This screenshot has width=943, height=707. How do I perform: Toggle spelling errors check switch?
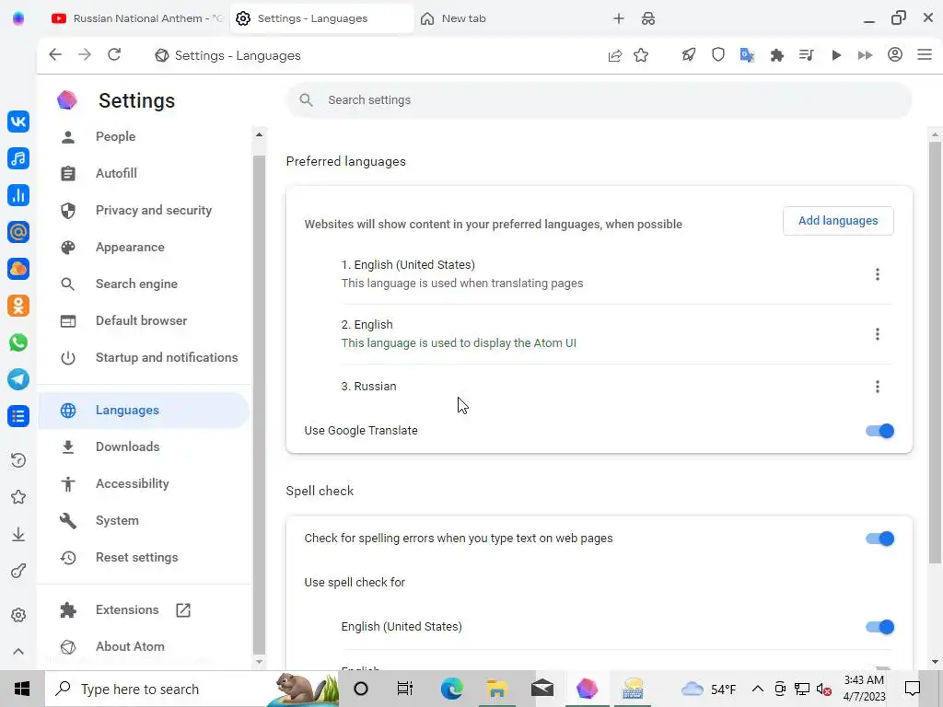click(879, 538)
